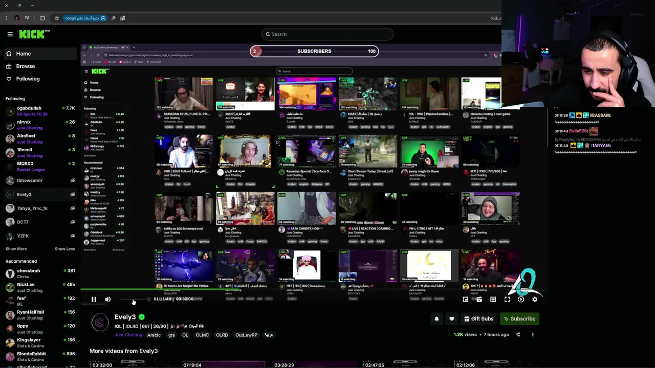Mute the video with speaker icon
Viewport: 655px width, 368px height.
point(107,300)
